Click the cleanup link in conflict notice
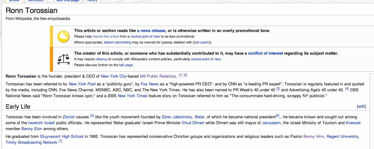374x149 pixels. coord(101,59)
